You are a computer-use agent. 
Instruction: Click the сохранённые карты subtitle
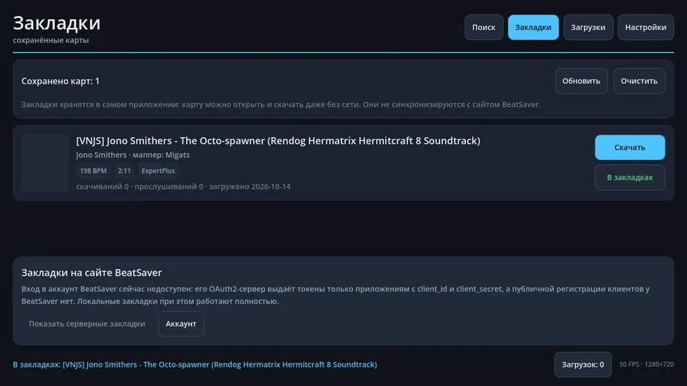tap(51, 40)
